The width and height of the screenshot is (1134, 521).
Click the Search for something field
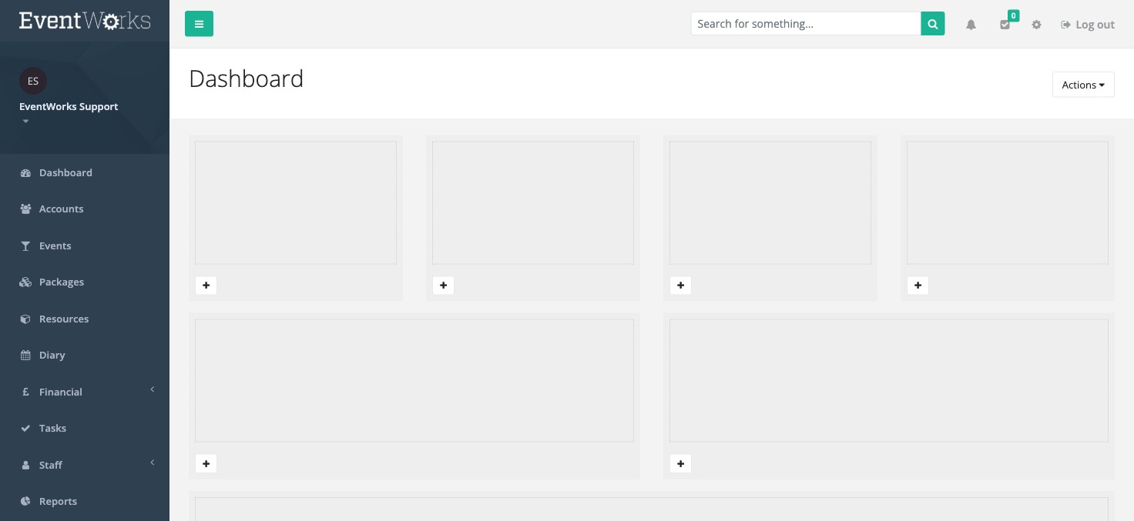tap(806, 24)
